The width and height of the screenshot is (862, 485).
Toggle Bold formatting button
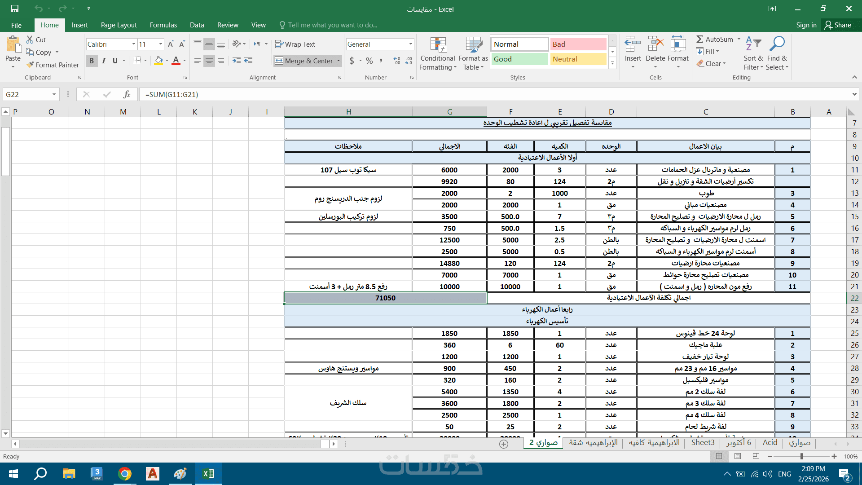[x=92, y=61]
